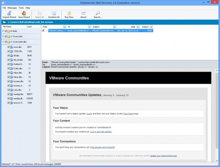Click the application icon in the title bar
This screenshot has width=220, height=167.
(3, 3)
